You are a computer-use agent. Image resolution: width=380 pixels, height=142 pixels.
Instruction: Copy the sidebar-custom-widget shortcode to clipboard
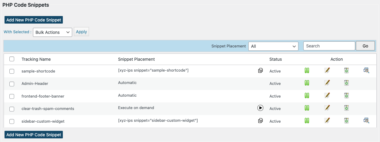click(260, 121)
